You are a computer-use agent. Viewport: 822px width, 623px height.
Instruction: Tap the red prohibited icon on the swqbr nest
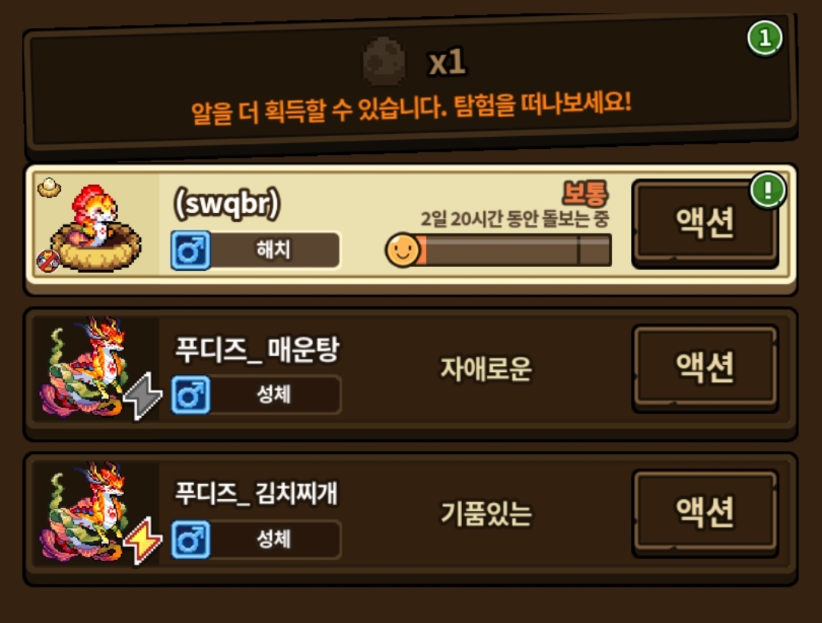[48, 261]
